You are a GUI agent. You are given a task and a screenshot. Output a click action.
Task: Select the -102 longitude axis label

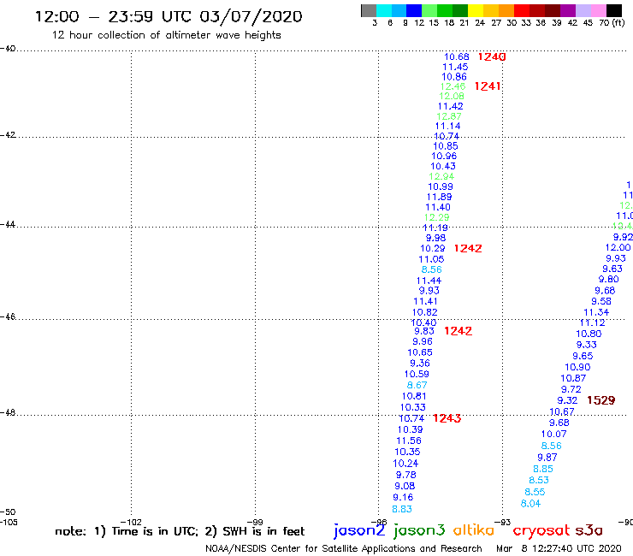[x=131, y=522]
